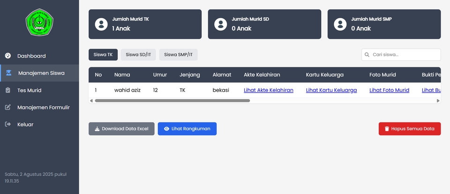This screenshot has width=450, height=194.
Task: Switch to the Siswa SMP/IT tab
Action: tap(179, 55)
